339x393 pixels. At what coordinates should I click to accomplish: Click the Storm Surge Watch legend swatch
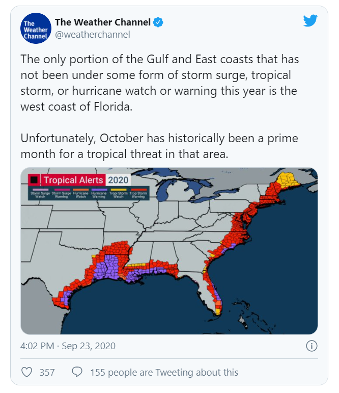40,190
